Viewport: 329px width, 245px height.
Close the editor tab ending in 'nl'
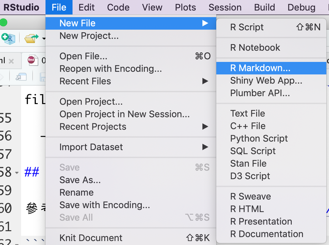11,61
